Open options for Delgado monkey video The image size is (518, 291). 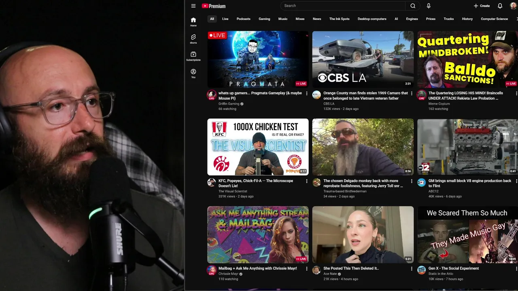pyautogui.click(x=412, y=181)
